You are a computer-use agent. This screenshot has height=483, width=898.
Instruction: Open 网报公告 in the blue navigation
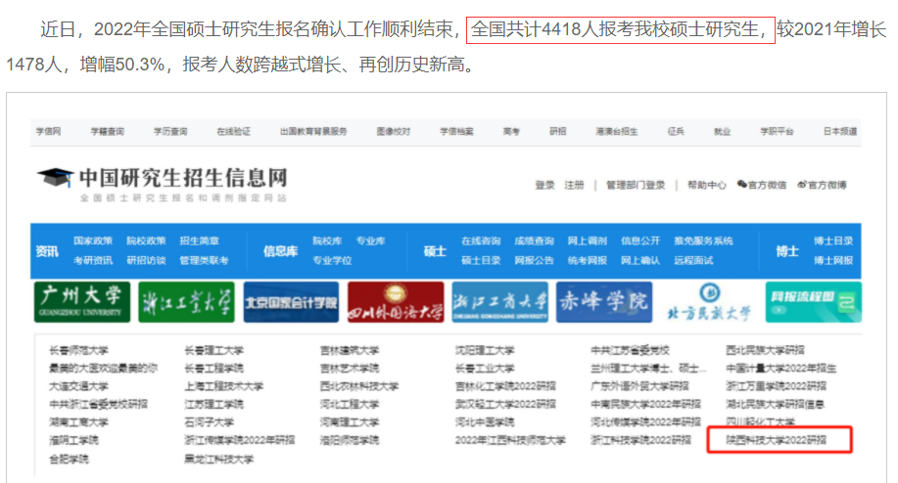535,261
